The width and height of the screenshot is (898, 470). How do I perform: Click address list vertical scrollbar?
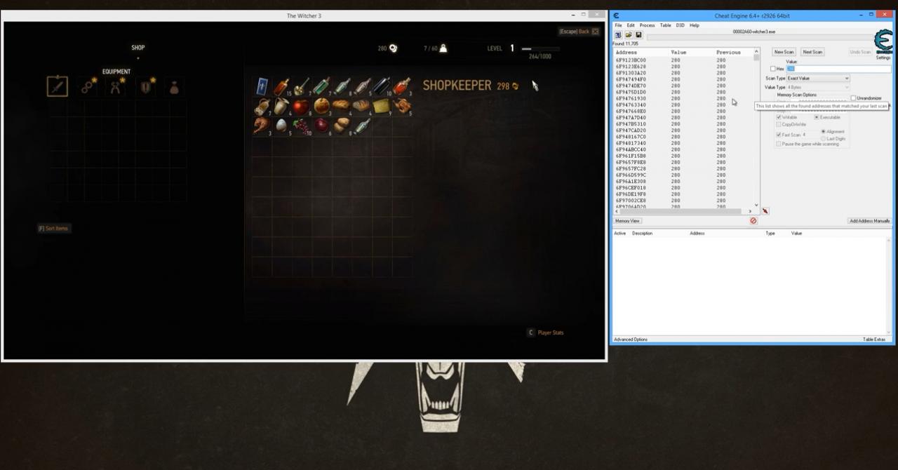click(x=756, y=129)
